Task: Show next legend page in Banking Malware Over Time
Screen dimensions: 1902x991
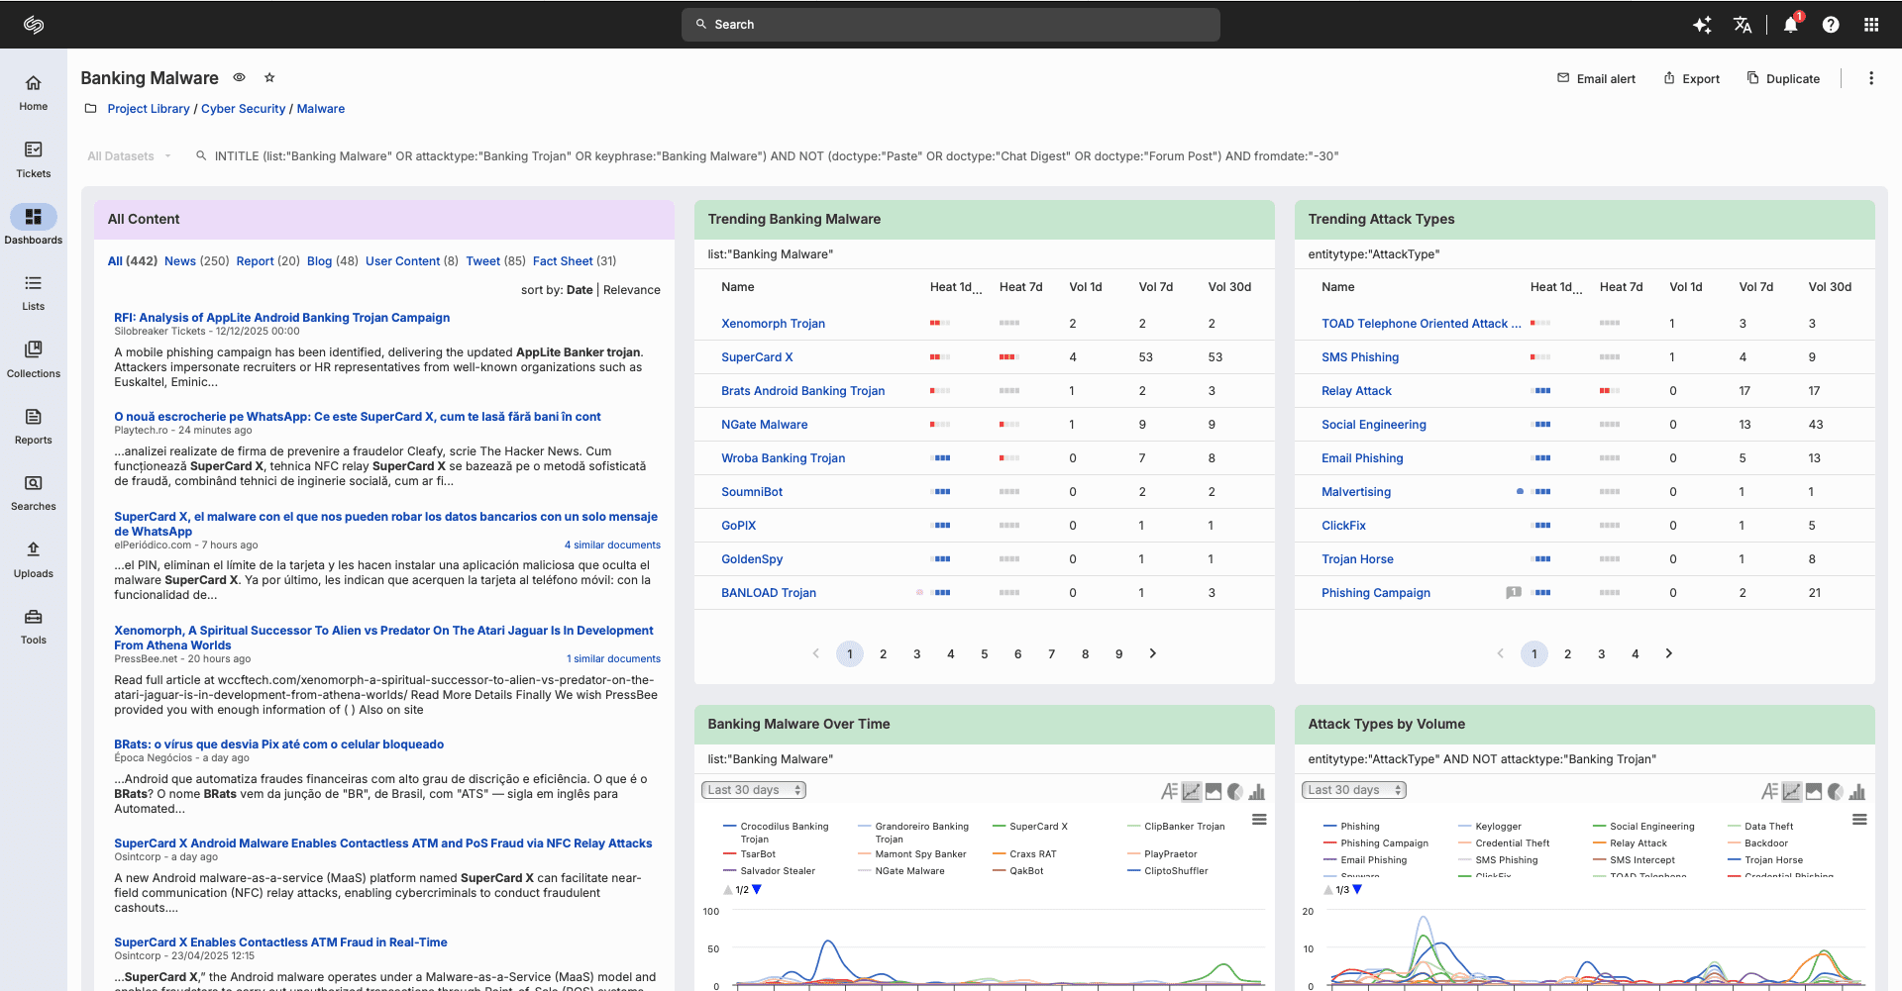Action: click(757, 890)
